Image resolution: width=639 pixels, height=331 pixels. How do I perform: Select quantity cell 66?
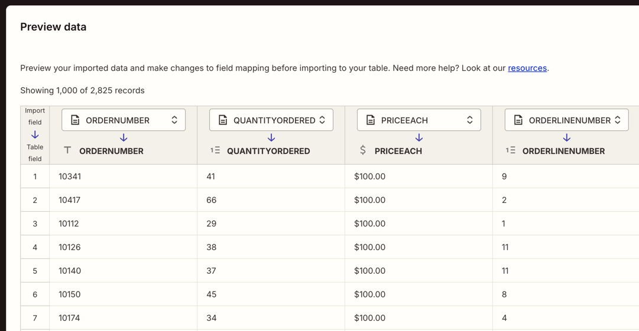click(271, 200)
